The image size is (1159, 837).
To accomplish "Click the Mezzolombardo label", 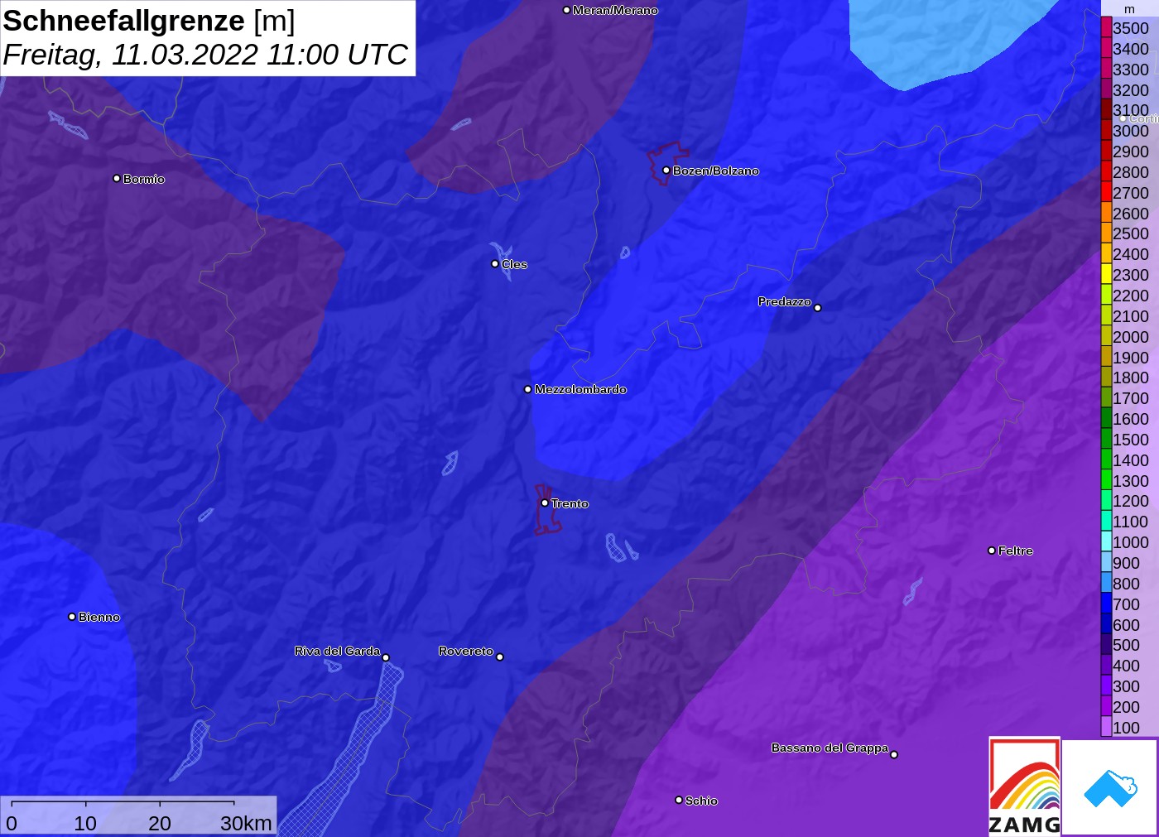I will pyautogui.click(x=580, y=389).
